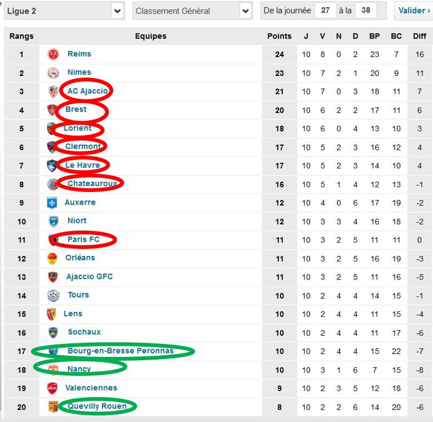Open the Bourg-en-Bresse Peronnas team link
Screen dimensions: 433x422
coord(121,351)
